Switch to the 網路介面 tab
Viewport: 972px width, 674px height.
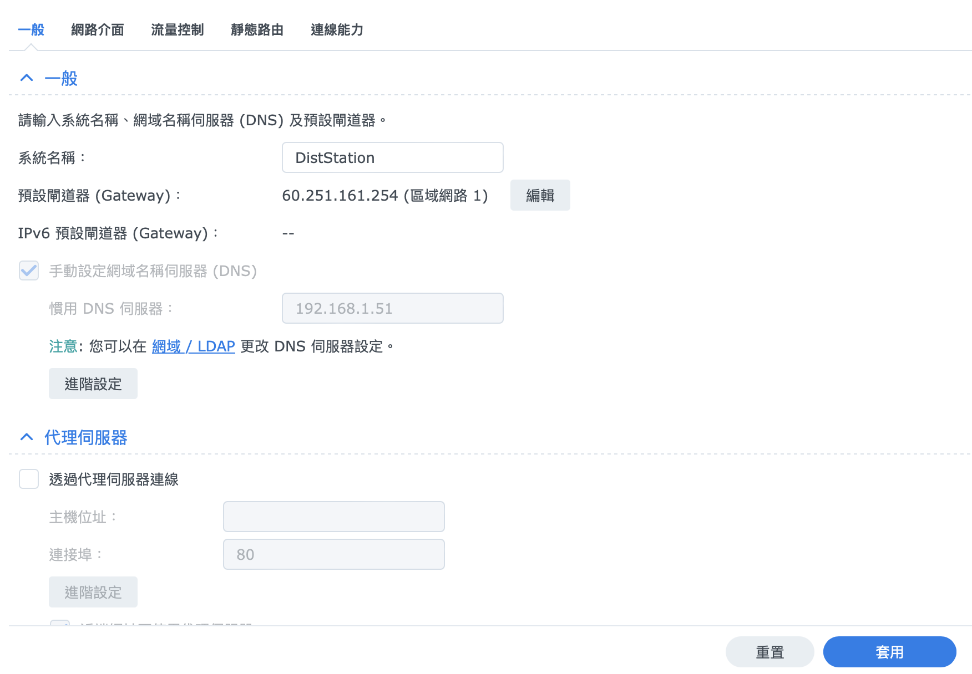tap(98, 30)
